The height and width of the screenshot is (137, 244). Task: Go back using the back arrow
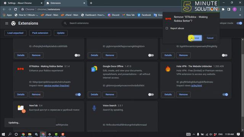click(x=4, y=9)
